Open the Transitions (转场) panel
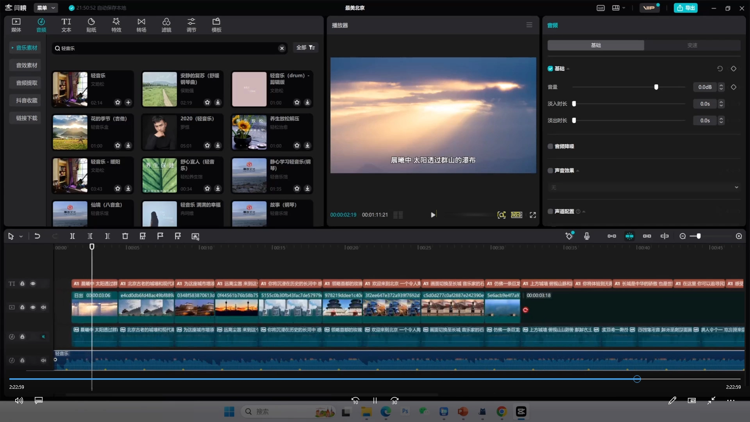The width and height of the screenshot is (750, 422). (141, 25)
